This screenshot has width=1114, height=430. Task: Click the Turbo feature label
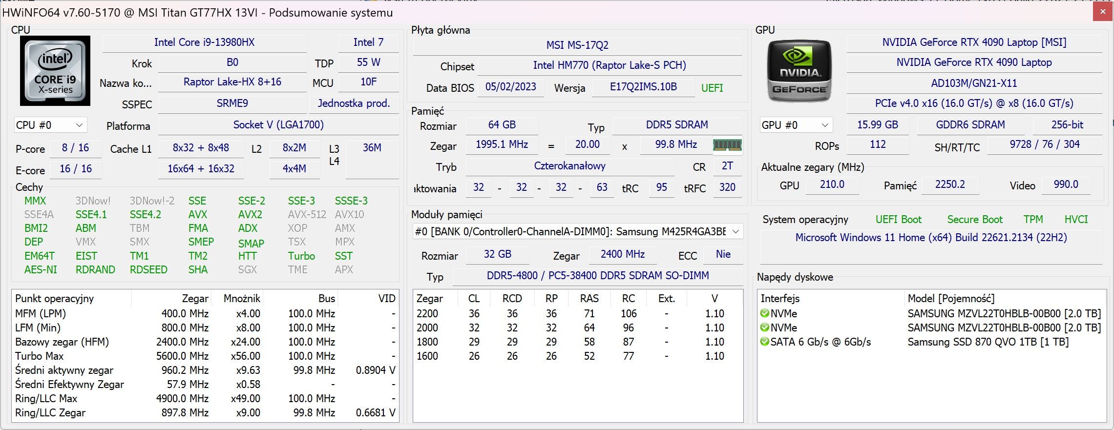point(301,256)
